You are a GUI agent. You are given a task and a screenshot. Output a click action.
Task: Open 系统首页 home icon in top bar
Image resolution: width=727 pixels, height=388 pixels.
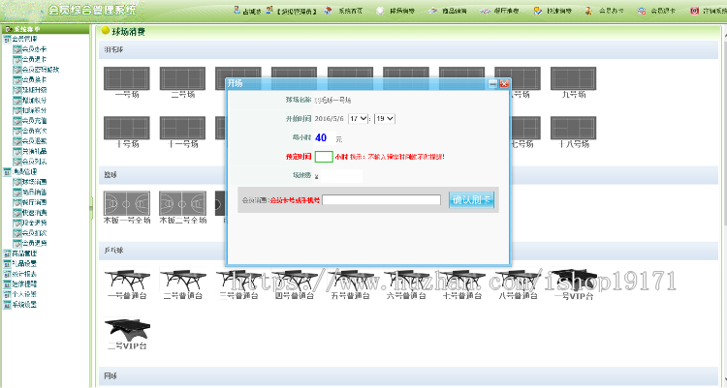[x=329, y=11]
